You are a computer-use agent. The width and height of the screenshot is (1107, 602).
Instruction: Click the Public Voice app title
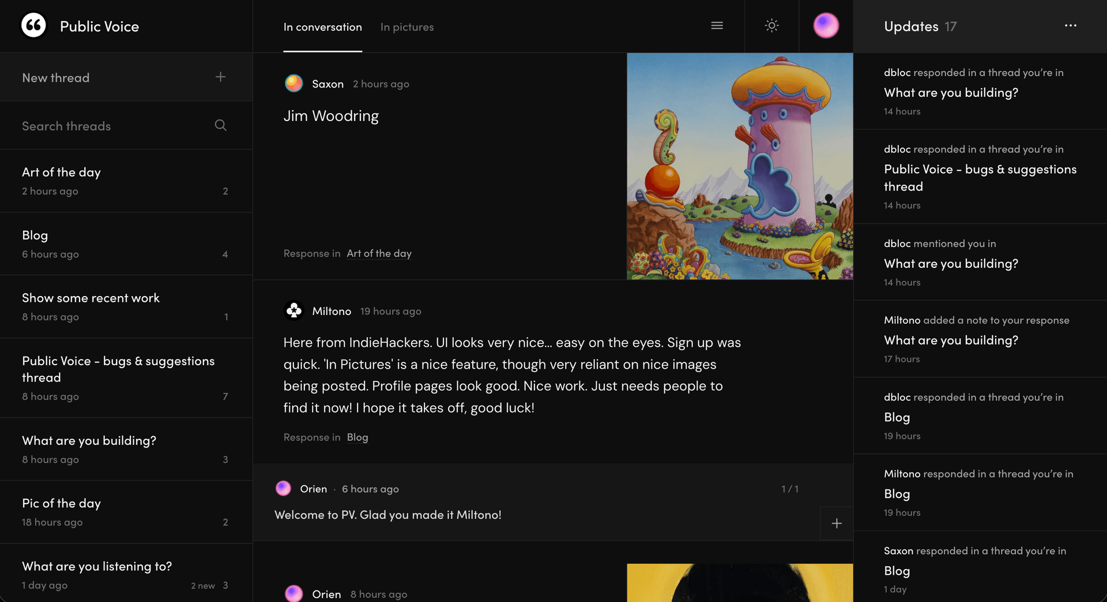click(99, 26)
